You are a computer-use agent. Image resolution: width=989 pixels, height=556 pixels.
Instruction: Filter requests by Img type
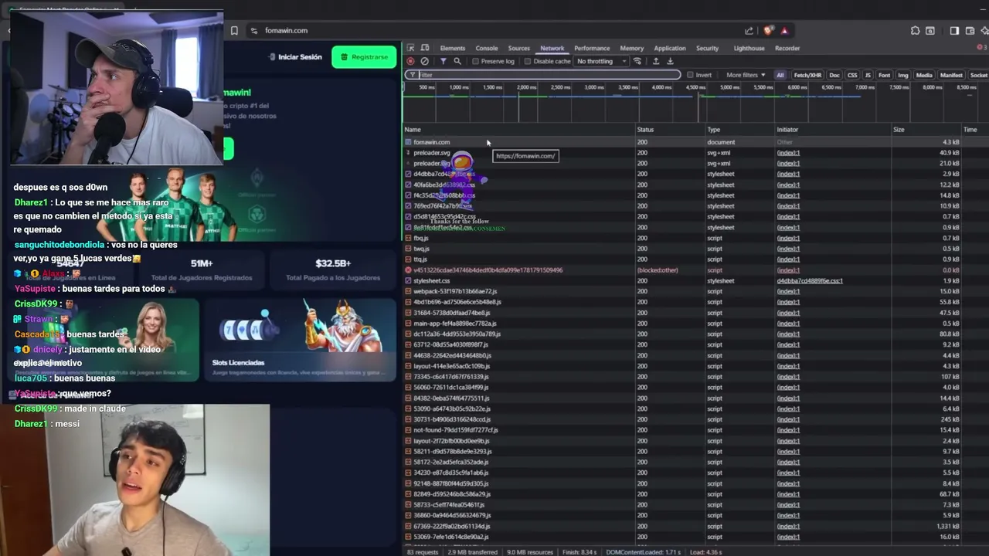(x=902, y=75)
